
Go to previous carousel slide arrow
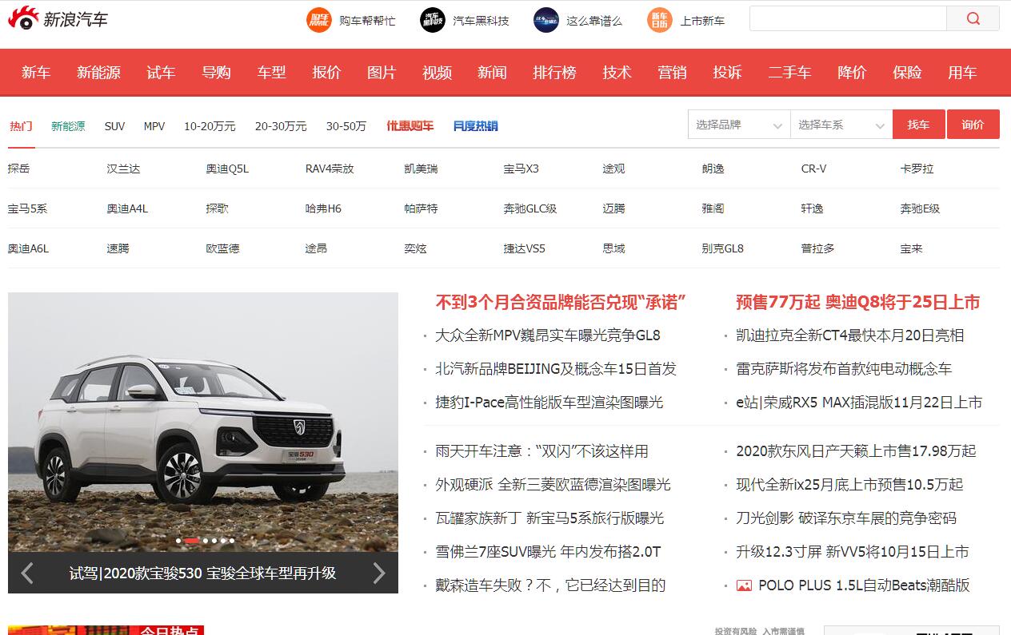point(27,573)
